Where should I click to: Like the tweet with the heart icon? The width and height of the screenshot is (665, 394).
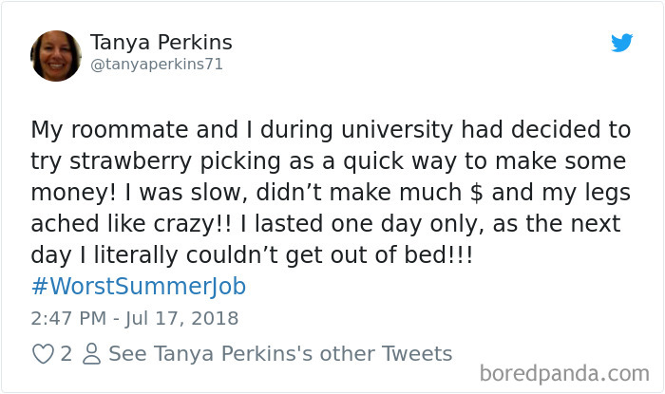(x=43, y=354)
